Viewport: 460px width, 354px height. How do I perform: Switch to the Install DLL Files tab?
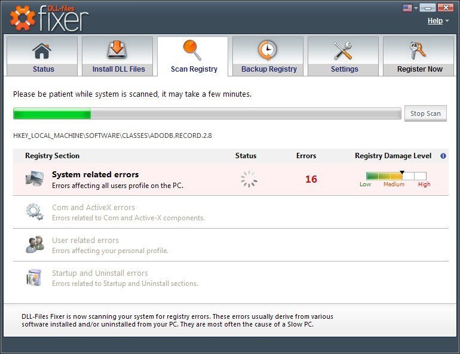[x=118, y=69]
